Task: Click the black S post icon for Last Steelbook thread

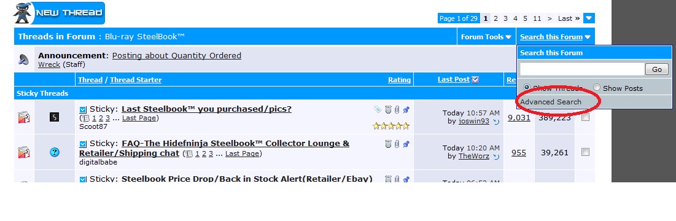Action: pyautogui.click(x=54, y=117)
